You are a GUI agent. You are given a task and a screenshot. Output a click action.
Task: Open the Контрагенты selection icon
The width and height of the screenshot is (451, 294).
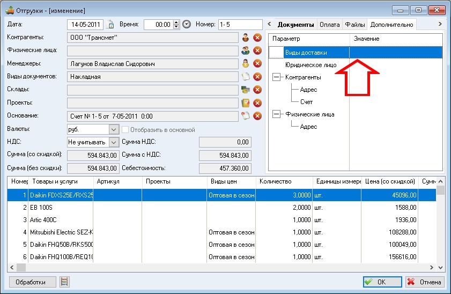pos(246,38)
